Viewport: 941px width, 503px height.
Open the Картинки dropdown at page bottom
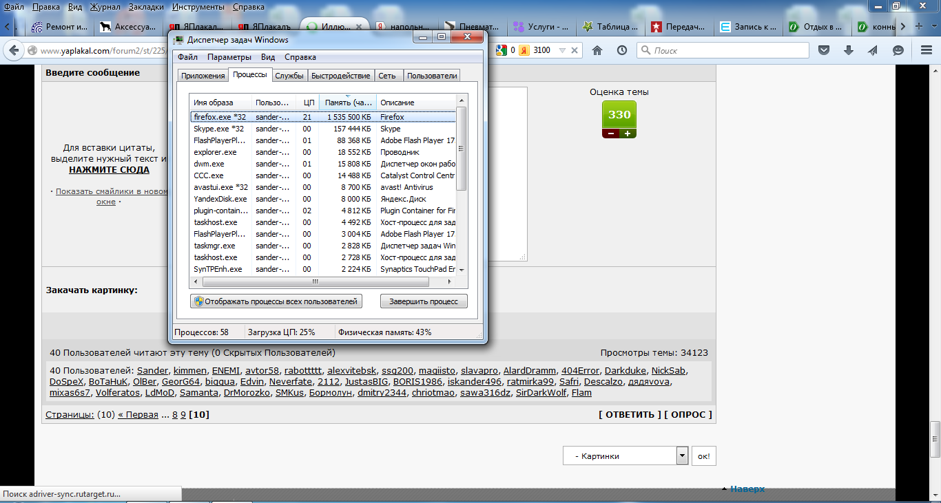tap(625, 456)
